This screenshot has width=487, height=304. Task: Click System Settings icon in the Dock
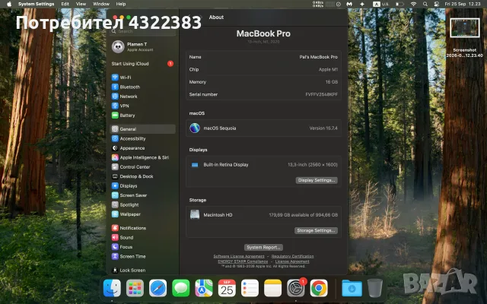coord(296,288)
